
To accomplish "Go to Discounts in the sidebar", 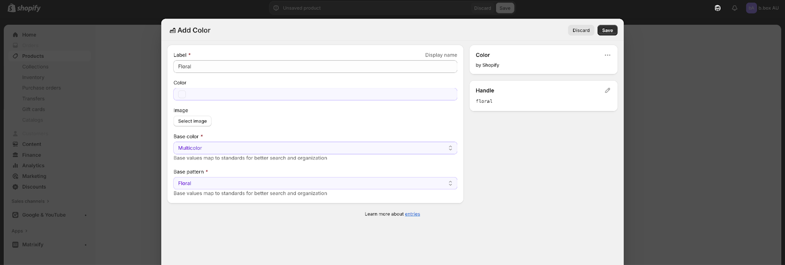I will click(34, 187).
